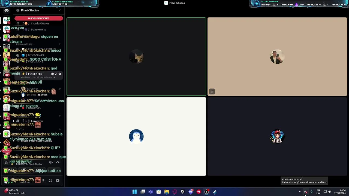Join the VALORANT voice channel
This screenshot has width=349, height=196.
(39, 62)
